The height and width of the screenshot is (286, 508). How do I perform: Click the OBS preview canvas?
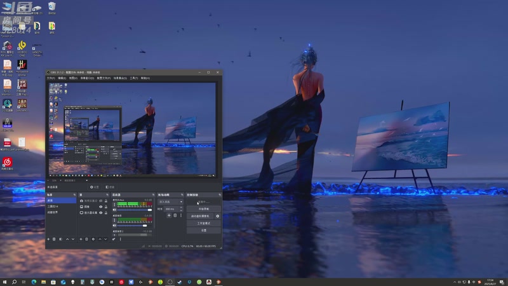(x=132, y=130)
